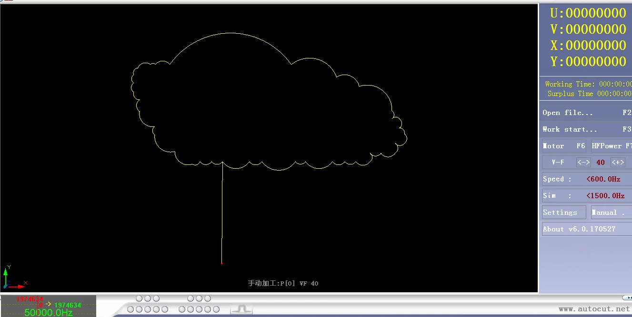Click the pulse waveform icon in bottom bar
The image size is (632, 317).
tap(241, 309)
